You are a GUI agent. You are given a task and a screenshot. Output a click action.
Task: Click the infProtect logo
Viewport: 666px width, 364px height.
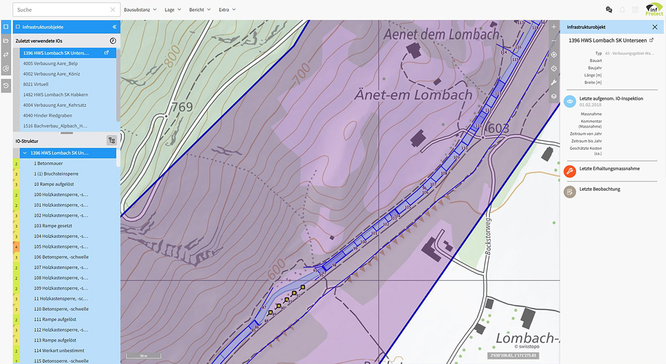coord(654,9)
